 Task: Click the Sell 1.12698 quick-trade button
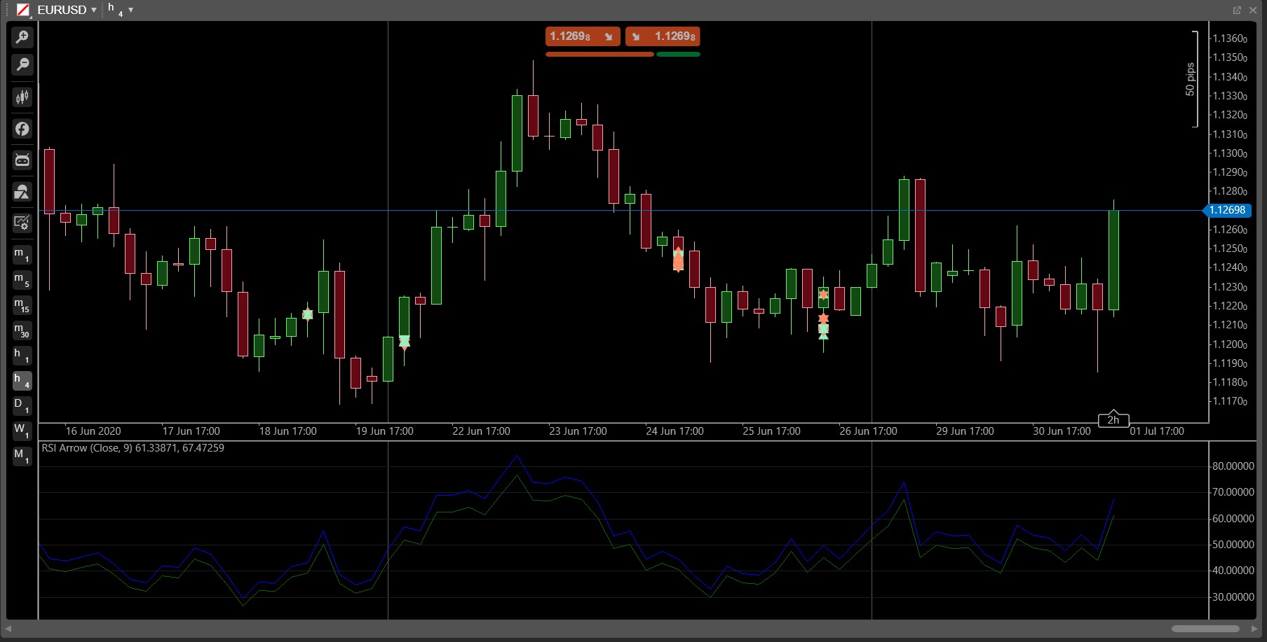coord(582,36)
